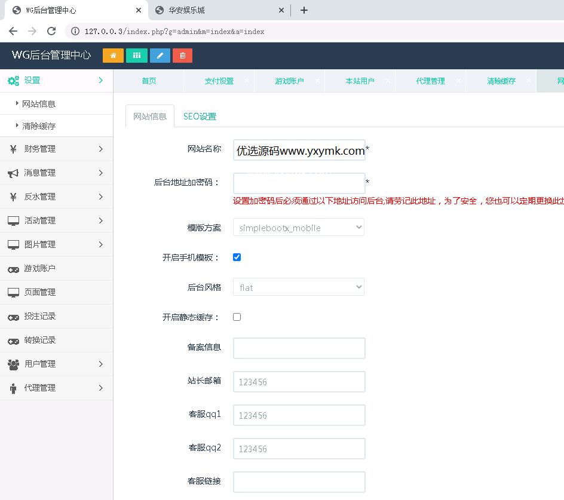Reload the page with the refresh icon

[51, 31]
